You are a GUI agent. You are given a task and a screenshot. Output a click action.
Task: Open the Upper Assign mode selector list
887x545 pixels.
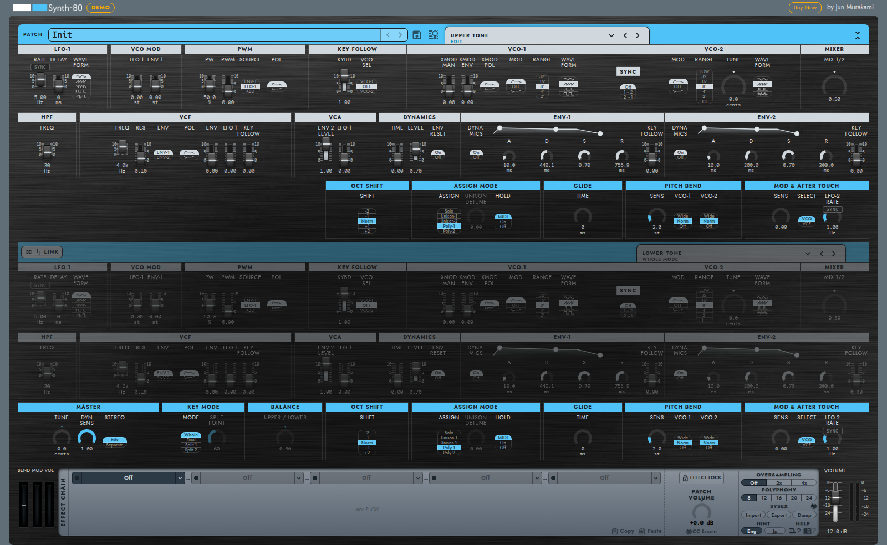(449, 221)
